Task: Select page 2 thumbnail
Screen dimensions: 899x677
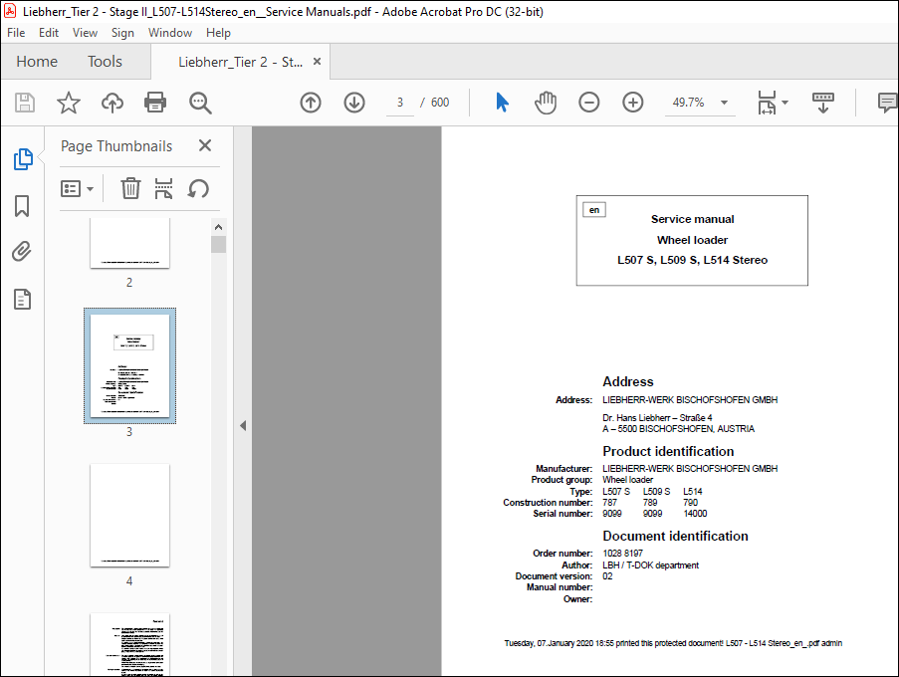Action: click(x=129, y=243)
